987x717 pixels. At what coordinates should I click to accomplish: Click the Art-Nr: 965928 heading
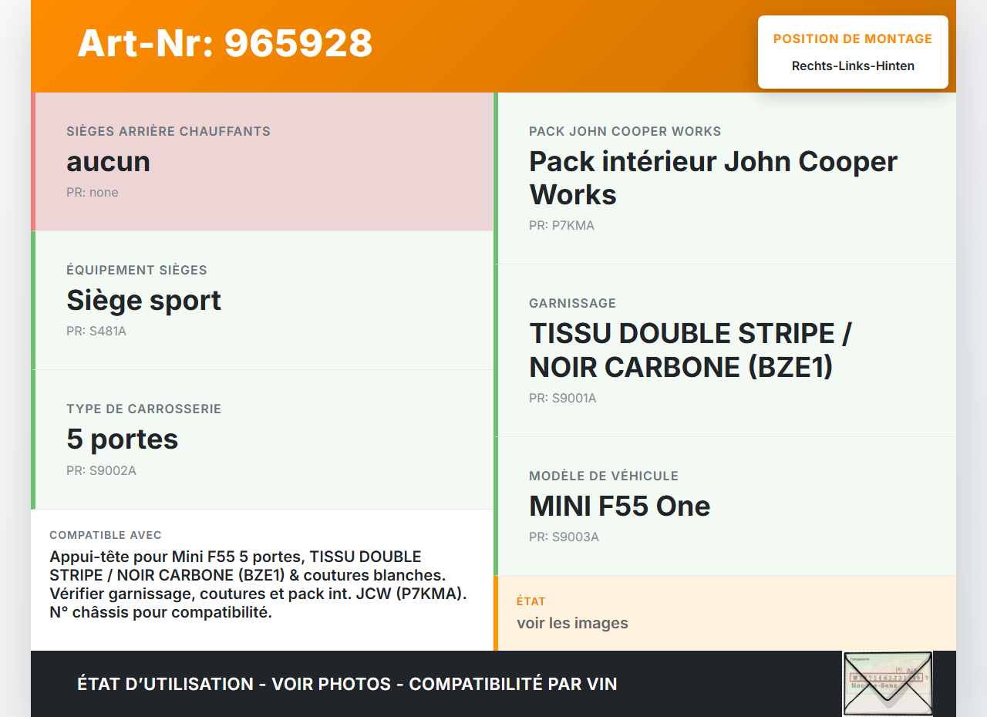(x=225, y=43)
